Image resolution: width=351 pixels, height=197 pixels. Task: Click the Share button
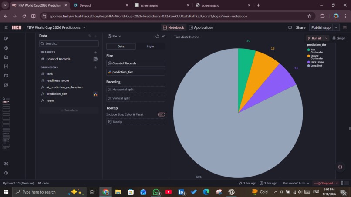[300, 27]
